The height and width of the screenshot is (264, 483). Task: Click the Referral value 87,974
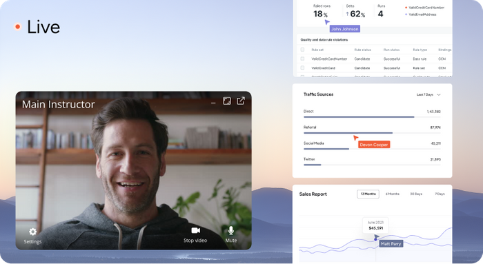point(435,128)
